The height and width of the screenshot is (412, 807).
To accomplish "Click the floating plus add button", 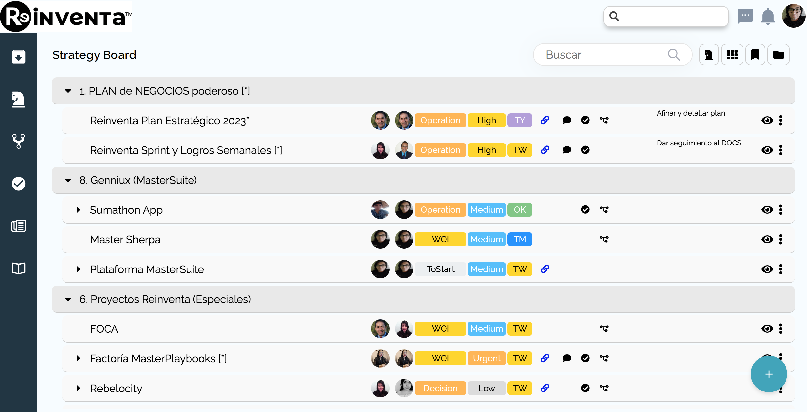I will point(769,374).
